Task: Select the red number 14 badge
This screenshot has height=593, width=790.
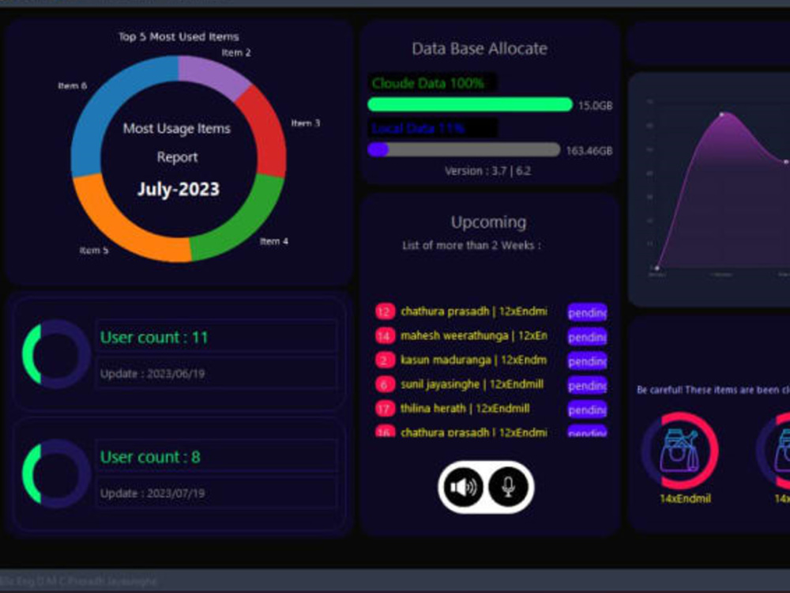Action: tap(385, 336)
